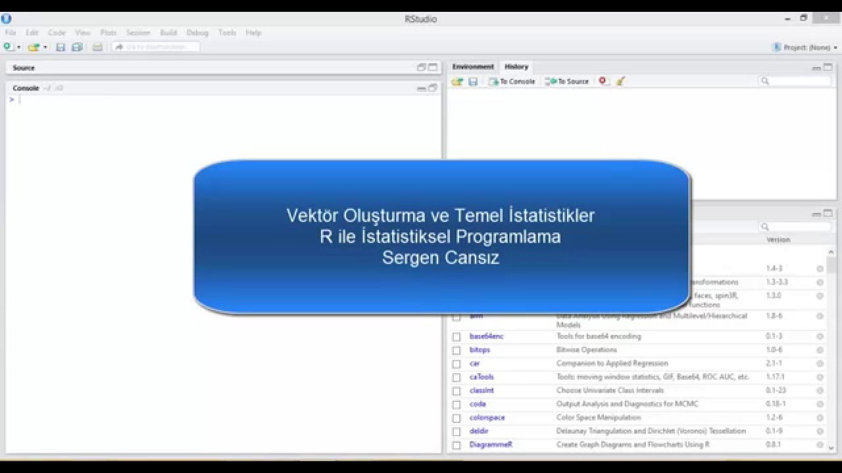Click Packages list scrollbar up arrow

[831, 252]
